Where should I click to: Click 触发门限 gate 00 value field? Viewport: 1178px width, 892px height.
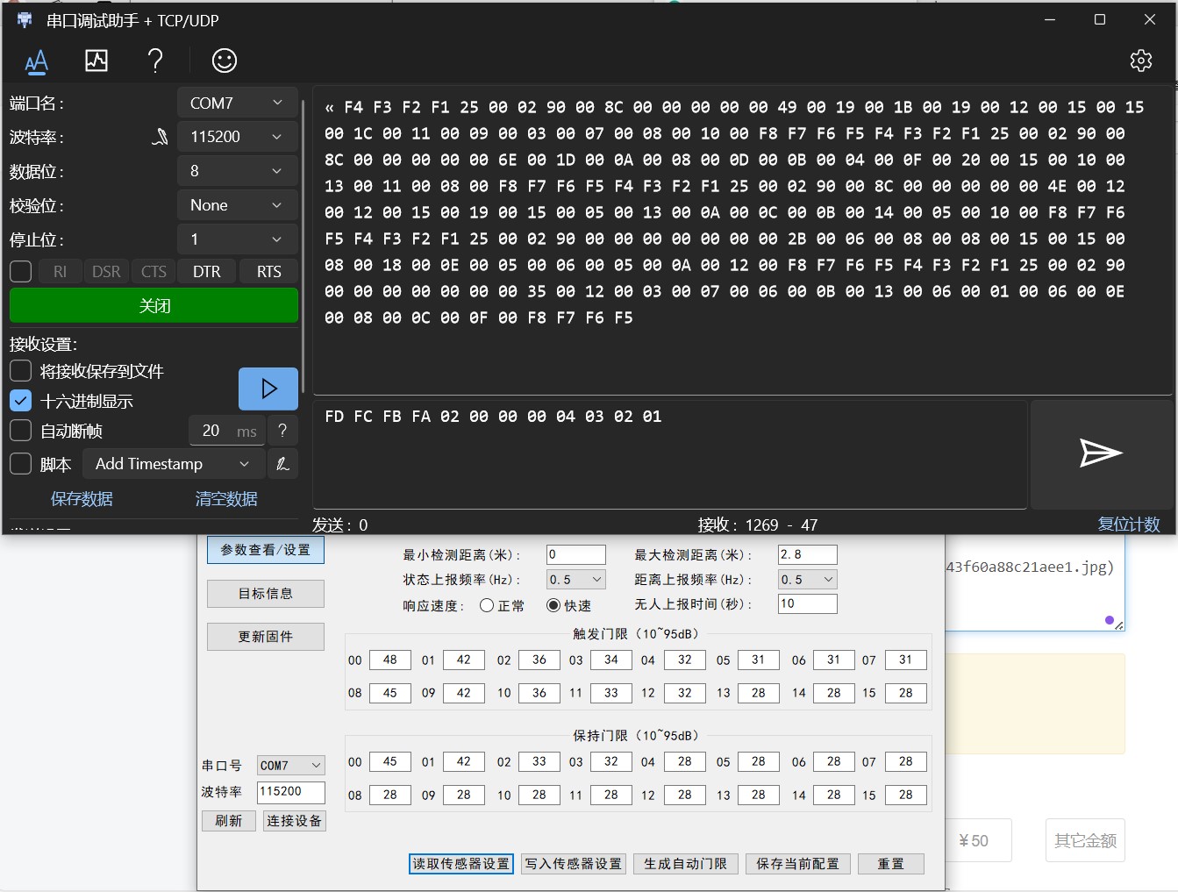click(390, 660)
